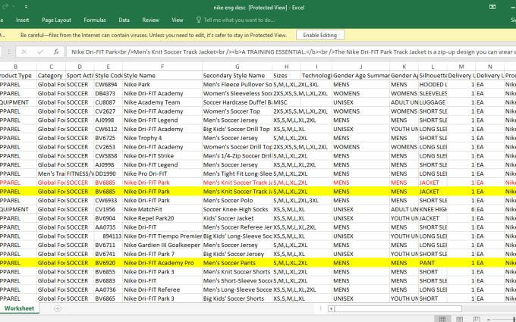The width and height of the screenshot is (516, 322).
Task: Select the 'Category' header cell
Action: 52,76
